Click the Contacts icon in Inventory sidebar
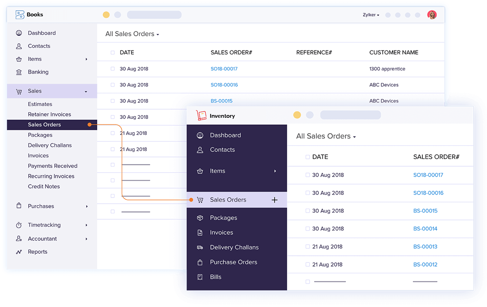487x307 pixels. tap(200, 150)
